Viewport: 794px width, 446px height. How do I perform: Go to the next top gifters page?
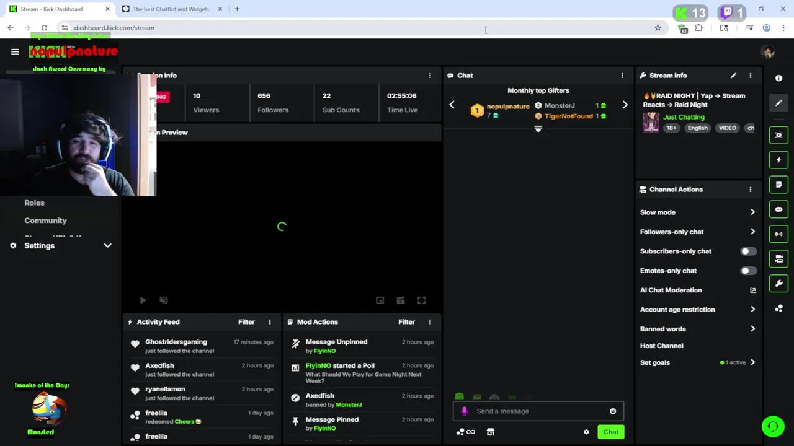[625, 105]
